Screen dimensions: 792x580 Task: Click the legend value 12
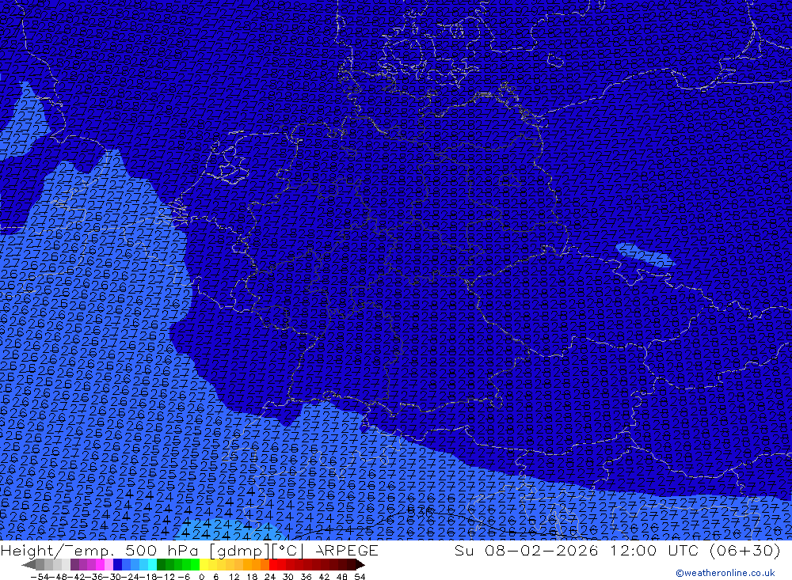coord(234,577)
